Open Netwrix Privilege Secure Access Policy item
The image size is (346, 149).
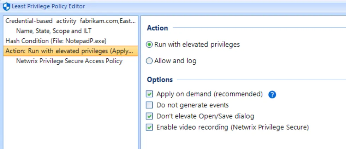tap(69, 61)
